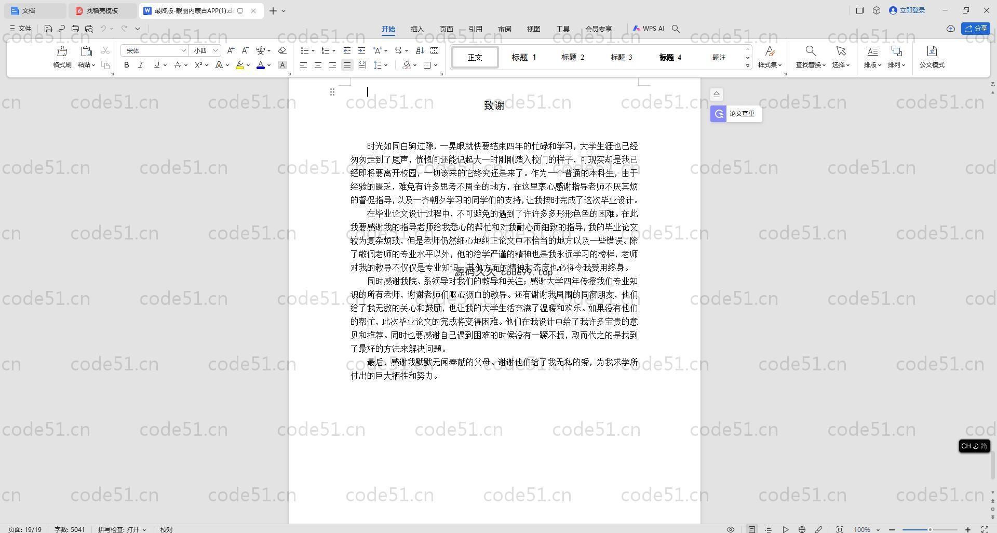997x533 pixels.
Task: Open quick access toolbar customize arrow
Action: (138, 29)
